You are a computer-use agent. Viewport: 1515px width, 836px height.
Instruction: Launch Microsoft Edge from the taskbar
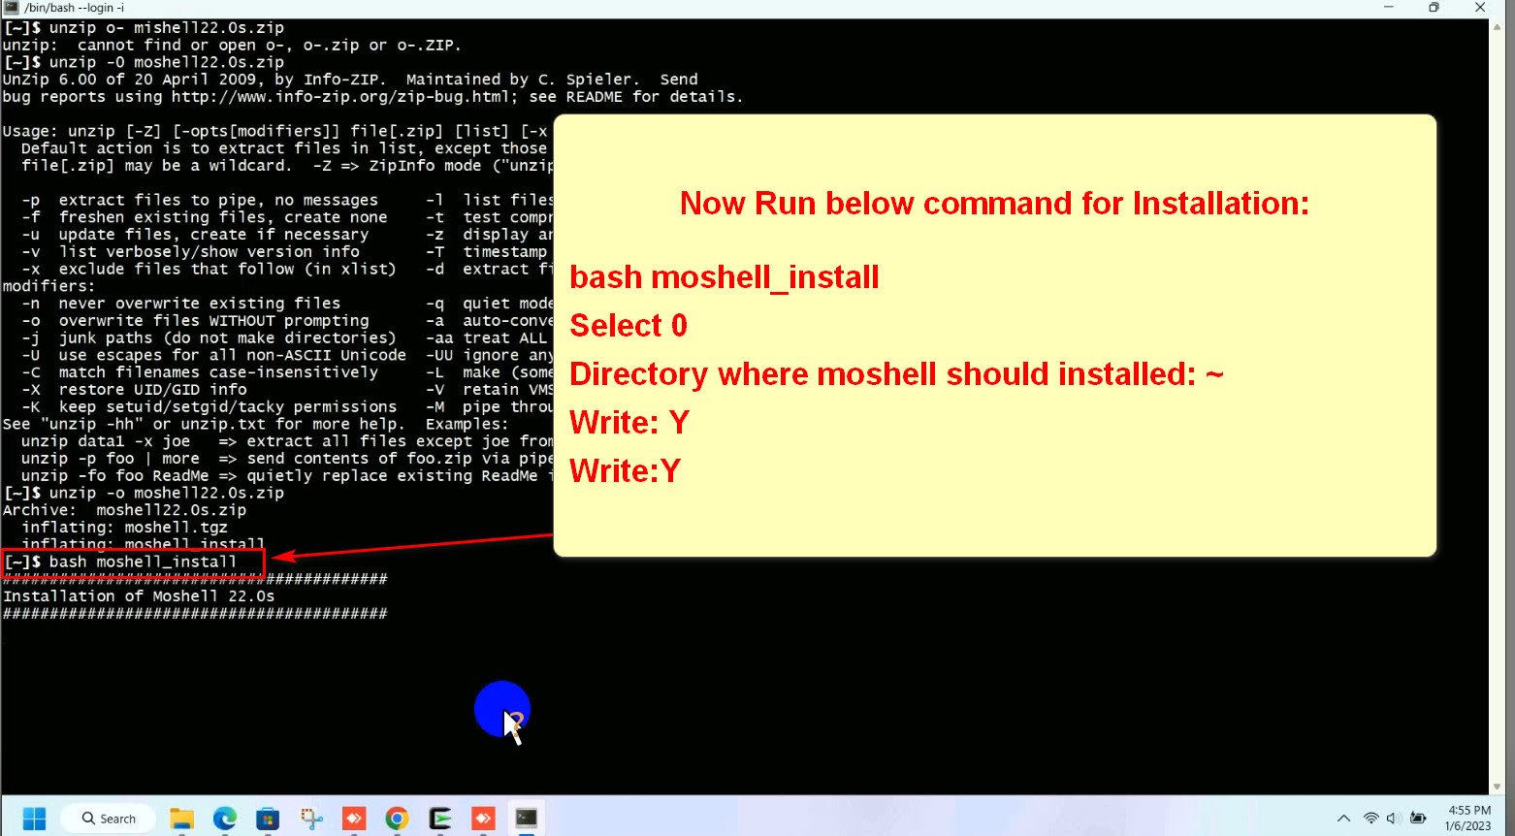point(225,819)
